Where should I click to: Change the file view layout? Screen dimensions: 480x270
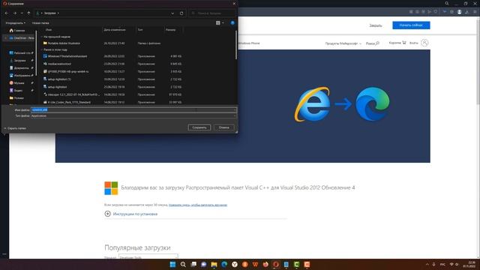[x=218, y=23]
